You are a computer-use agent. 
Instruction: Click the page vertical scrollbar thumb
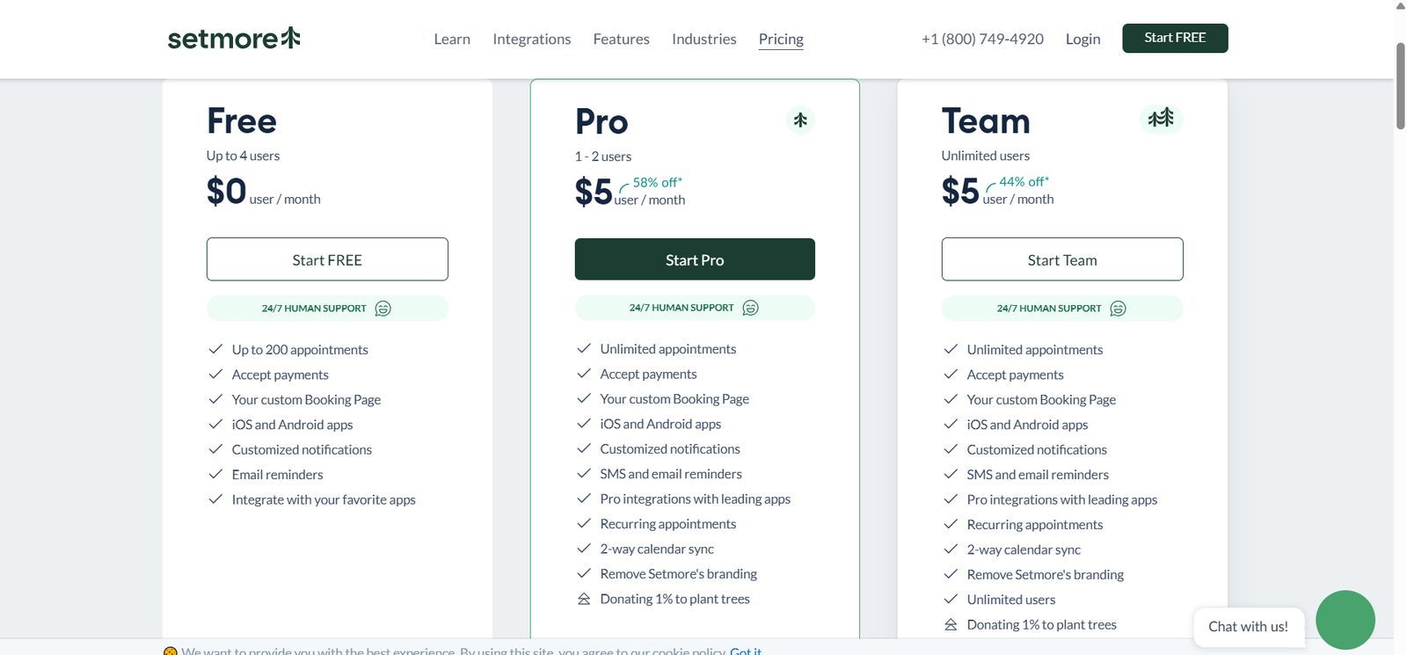tap(1400, 85)
